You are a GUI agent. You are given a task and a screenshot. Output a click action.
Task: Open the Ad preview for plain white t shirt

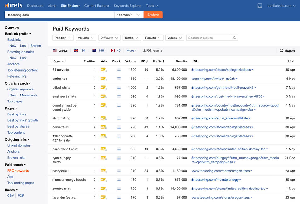(x=103, y=149)
